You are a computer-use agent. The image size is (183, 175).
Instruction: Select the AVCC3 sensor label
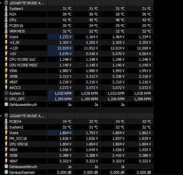pos(15,88)
